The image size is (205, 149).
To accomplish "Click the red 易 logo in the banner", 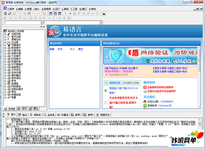I will click(x=51, y=33).
